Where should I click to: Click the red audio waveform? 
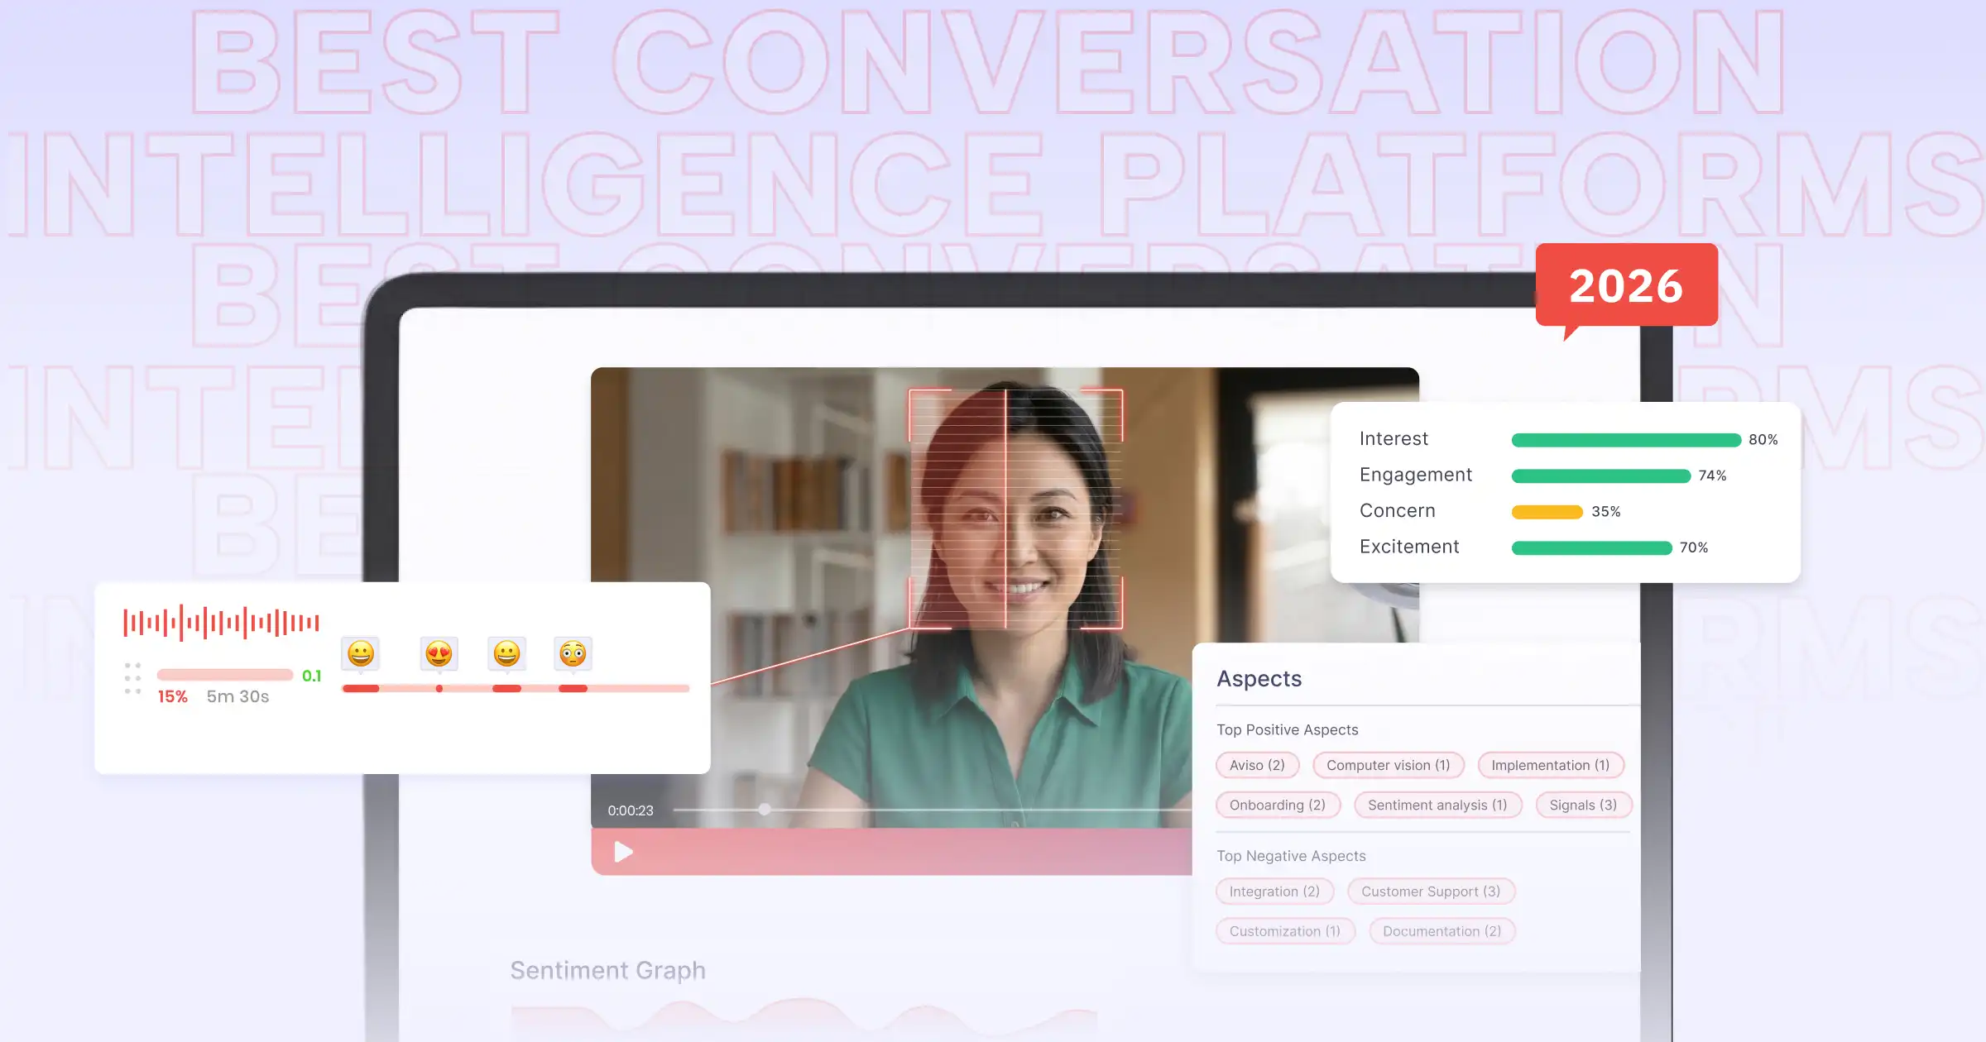pos(221,623)
